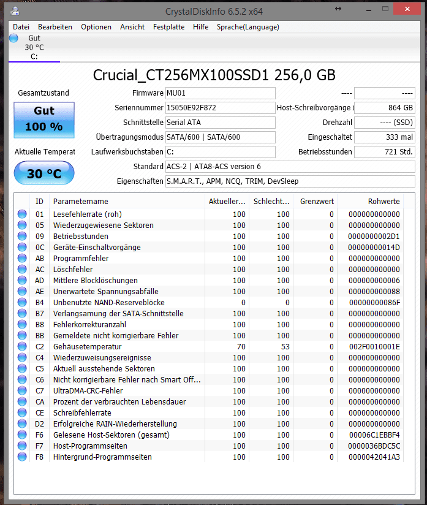Click the status orb for ID 09 Betriebsstunden
This screenshot has height=505, width=427.
(22, 236)
